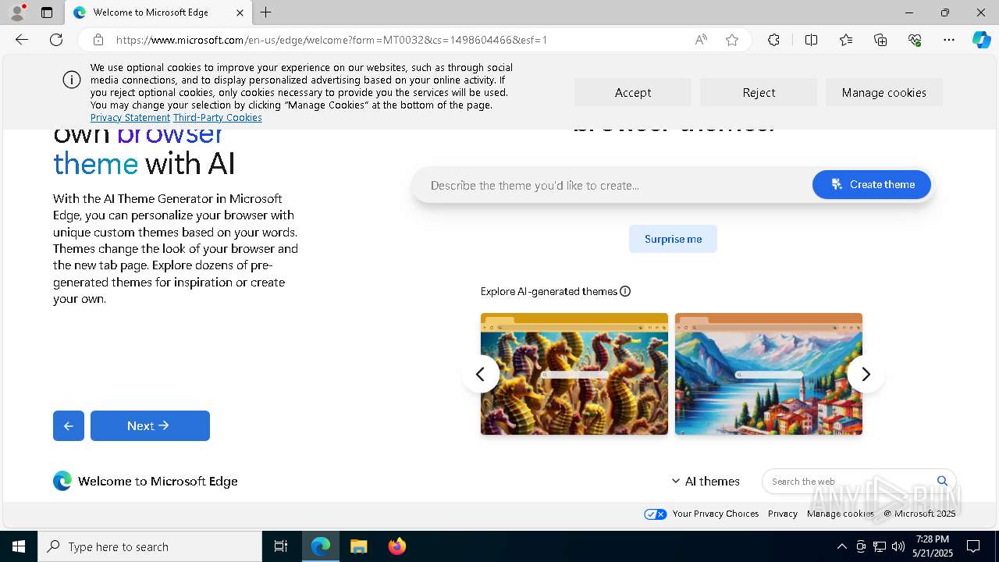999x562 pixels.
Task: Toggle Split screen view
Action: pyautogui.click(x=811, y=40)
